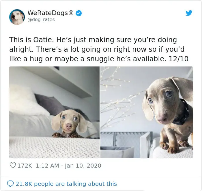
Task: Open WeRateDogs® account name
Action: click(50, 13)
